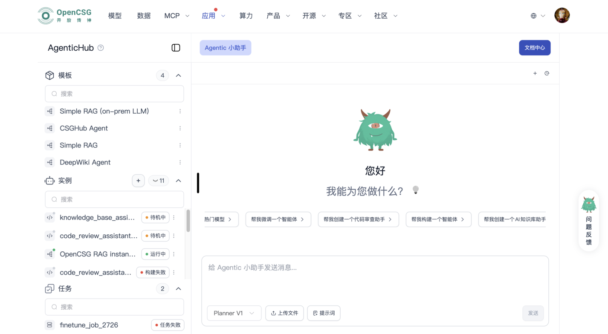Open new chat with plus icon
This screenshot has height=334, width=608.
[535, 73]
